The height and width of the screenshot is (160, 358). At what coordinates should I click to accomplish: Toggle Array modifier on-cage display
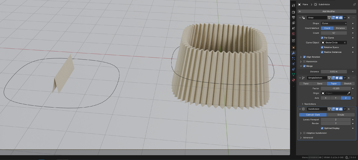[329, 18]
